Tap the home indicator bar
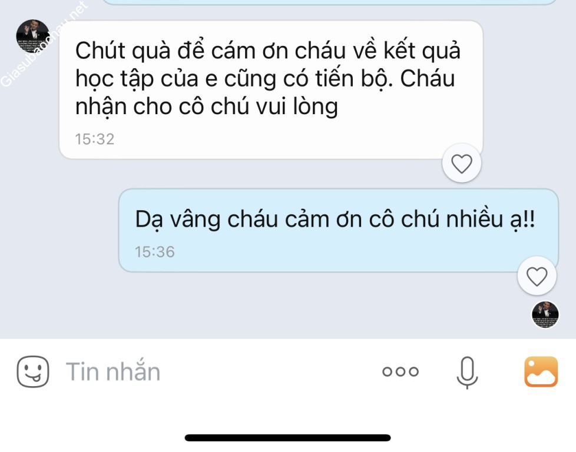The width and height of the screenshot is (576, 452). [x=287, y=438]
